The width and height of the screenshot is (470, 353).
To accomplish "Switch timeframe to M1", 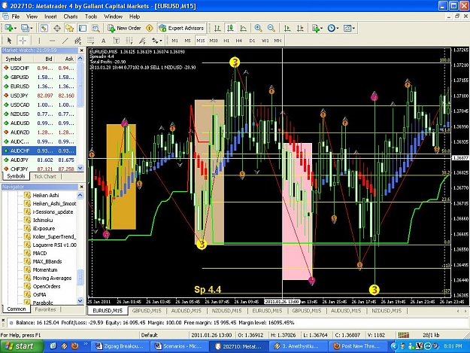I will coord(174,41).
